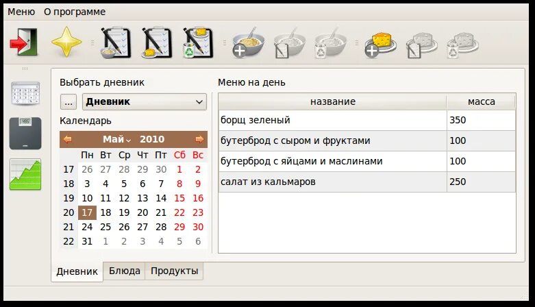Switch to the Блюда tab
The height and width of the screenshot is (307, 535).
click(124, 271)
